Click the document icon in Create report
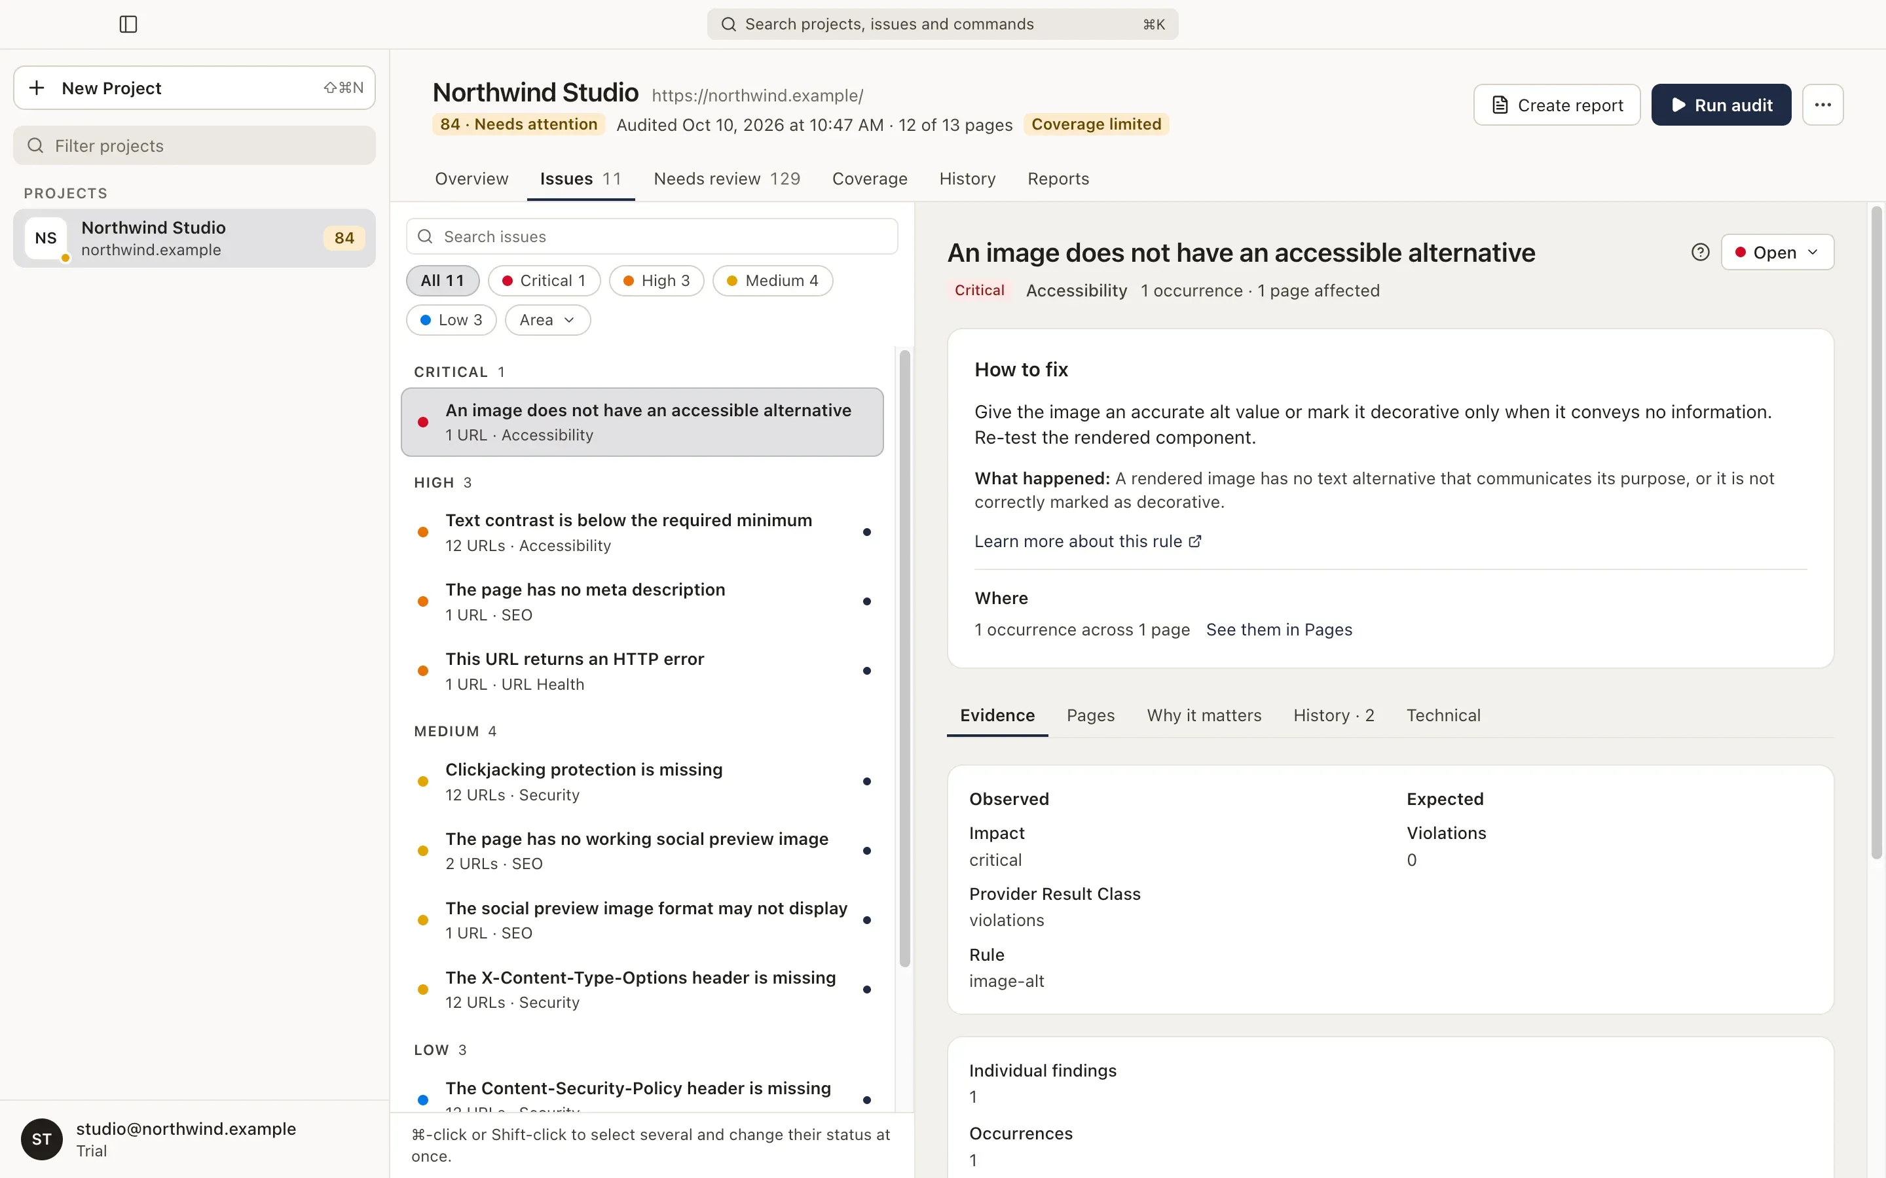Viewport: 1886px width, 1178px height. coord(1500,105)
